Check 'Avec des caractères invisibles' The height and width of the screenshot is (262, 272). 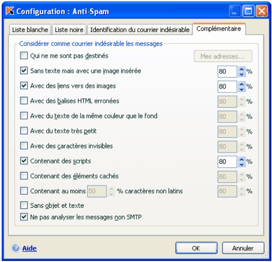tap(24, 145)
